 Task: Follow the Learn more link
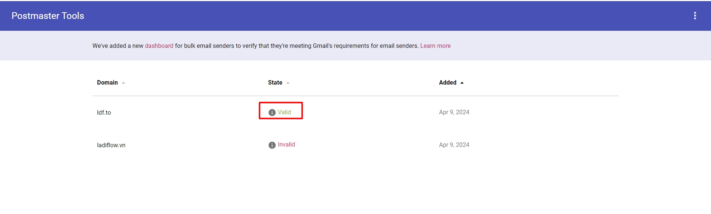click(435, 46)
